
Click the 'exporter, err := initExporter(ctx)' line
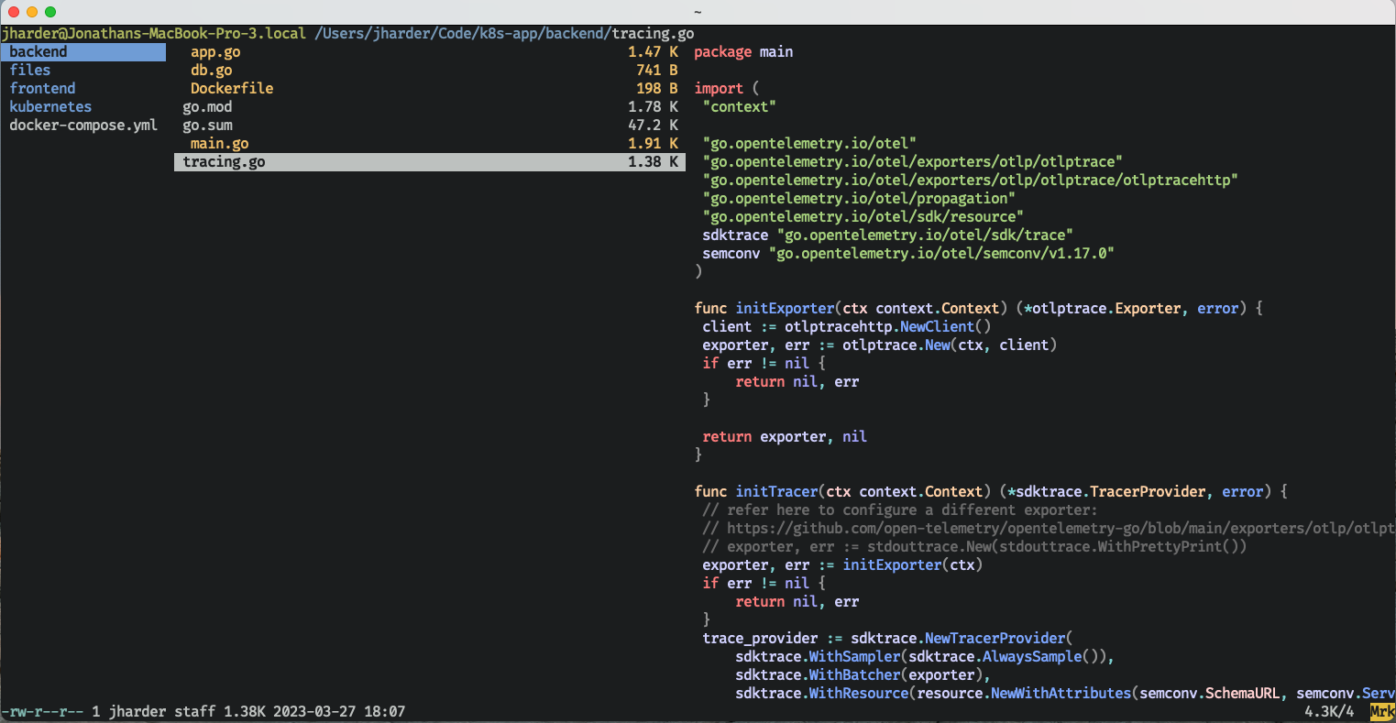[x=842, y=565]
